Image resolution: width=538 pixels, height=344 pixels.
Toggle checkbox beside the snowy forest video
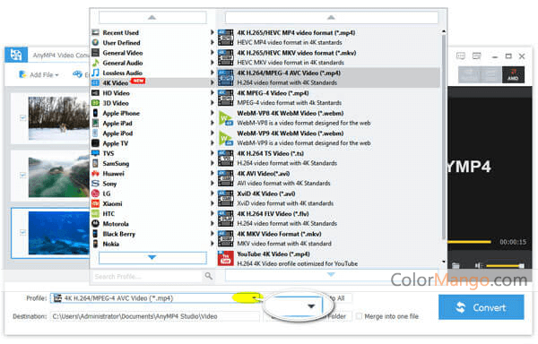22,118
